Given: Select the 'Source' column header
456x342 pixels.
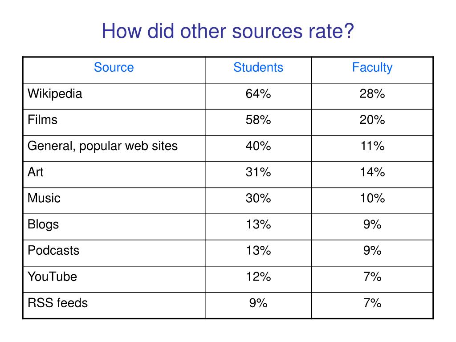Looking at the screenshot, I should [x=114, y=68].
